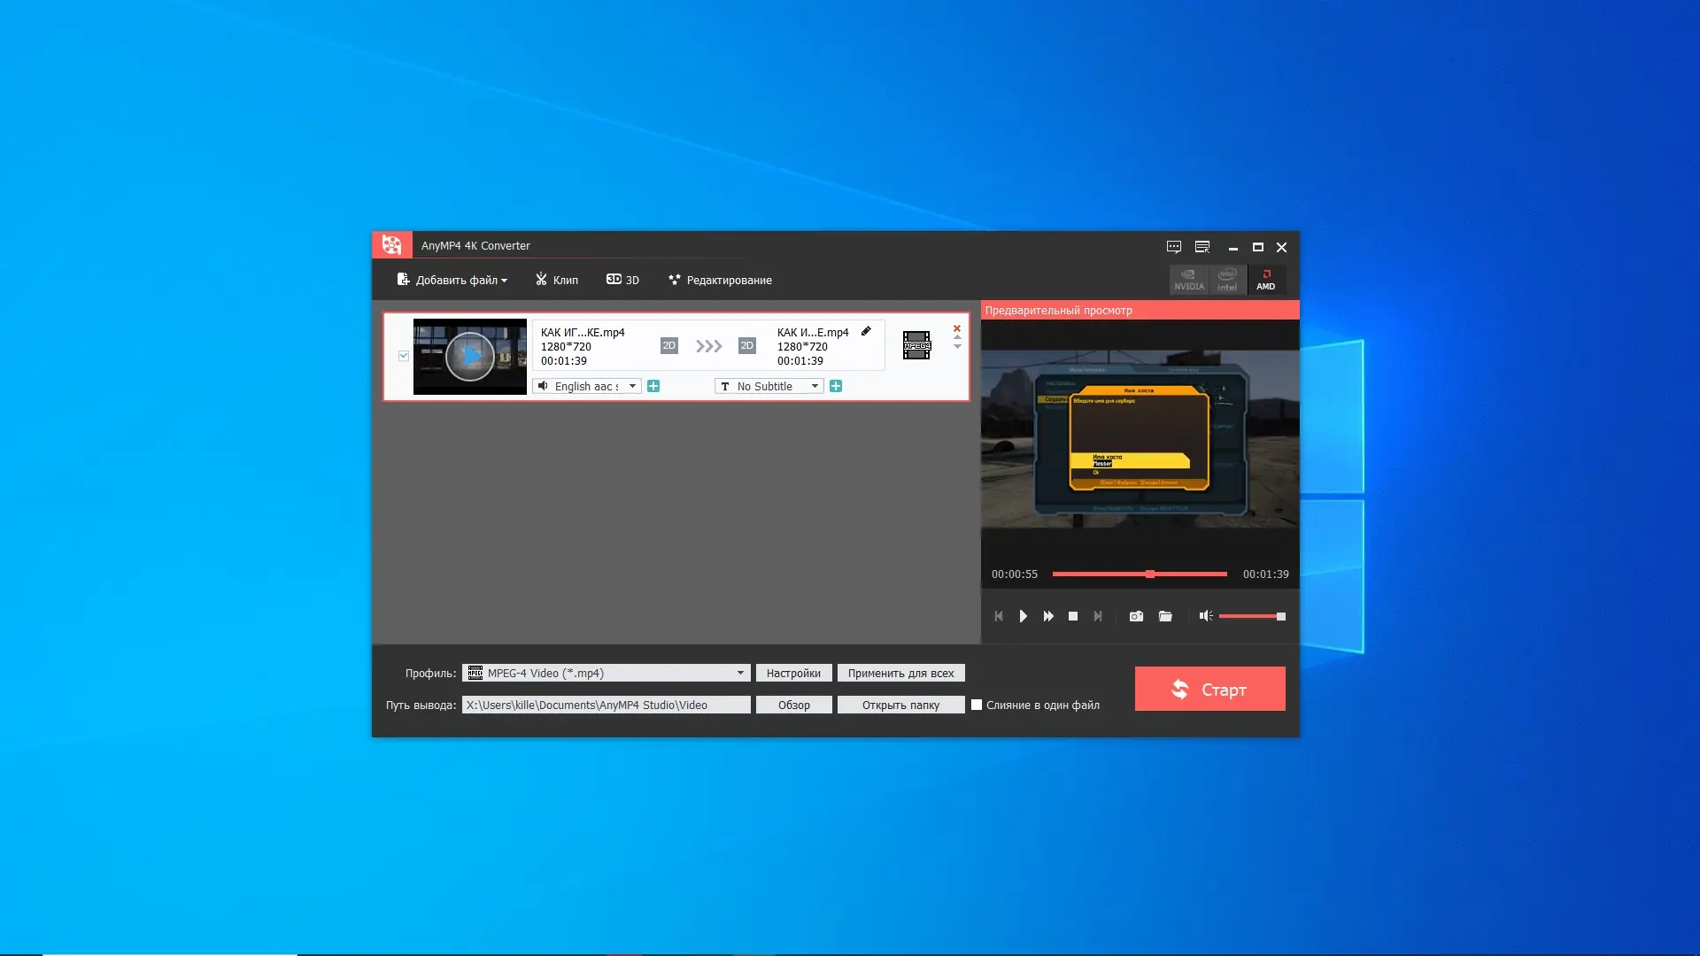Mute the preview volume speaker icon
Screen dimensions: 1700x956
click(x=1205, y=616)
